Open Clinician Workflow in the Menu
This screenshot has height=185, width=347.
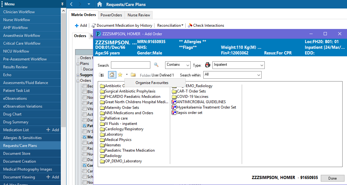[x=30, y=12]
